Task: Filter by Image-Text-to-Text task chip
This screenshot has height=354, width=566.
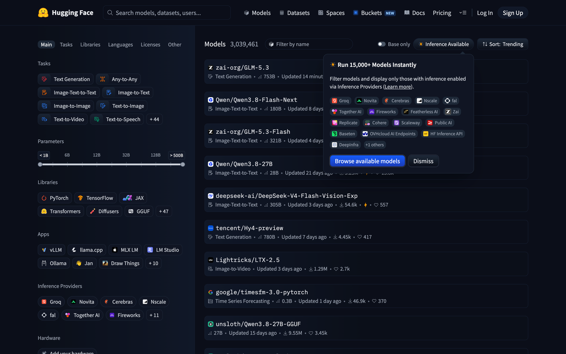Action: (x=69, y=93)
